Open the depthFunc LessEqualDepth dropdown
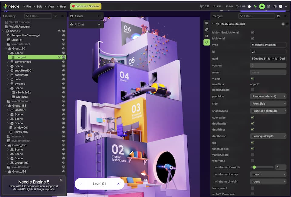This screenshot has height=197, width=291. point(268,136)
